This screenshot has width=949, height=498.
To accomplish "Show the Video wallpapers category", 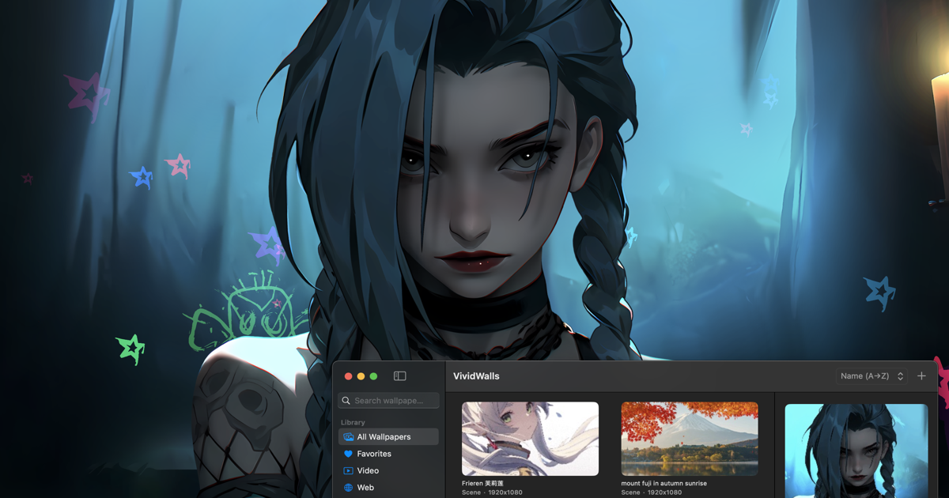I will 388,470.
